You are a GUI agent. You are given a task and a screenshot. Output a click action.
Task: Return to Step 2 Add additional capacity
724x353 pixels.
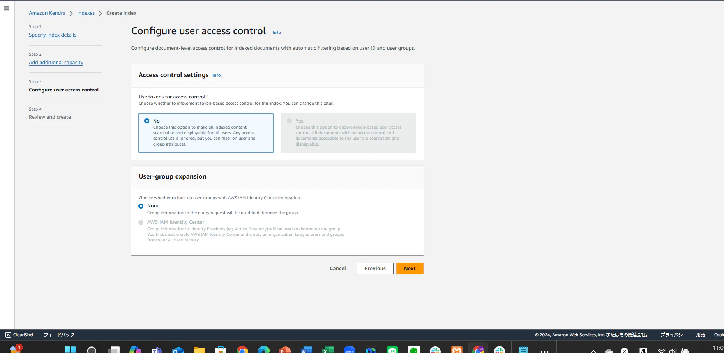[56, 63]
